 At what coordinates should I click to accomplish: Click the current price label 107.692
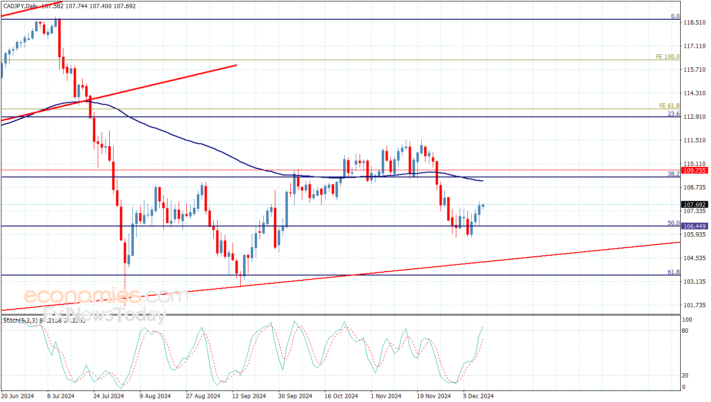695,205
